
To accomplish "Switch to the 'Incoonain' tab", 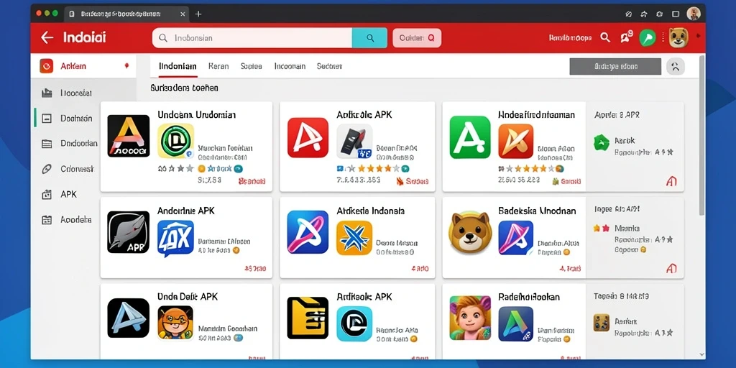I will (290, 66).
